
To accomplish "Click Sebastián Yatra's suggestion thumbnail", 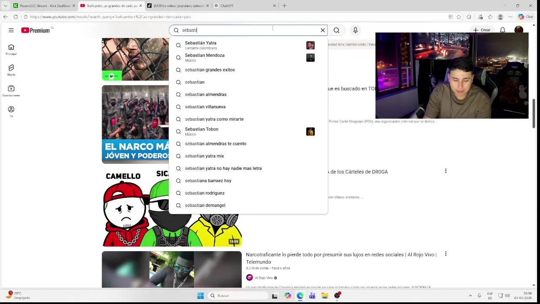I will (x=310, y=45).
